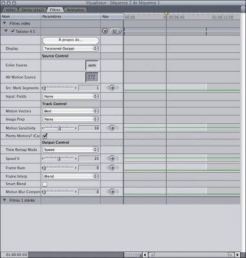The width and height of the screenshot is (246, 258).
Task: Click the right scroll arrow of timeline scrollbar
Action: [x=238, y=255]
